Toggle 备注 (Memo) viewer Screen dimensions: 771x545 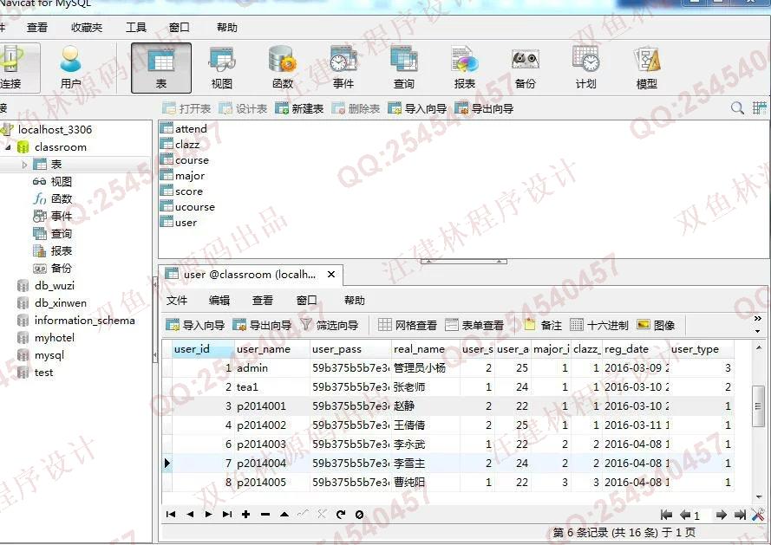(543, 325)
